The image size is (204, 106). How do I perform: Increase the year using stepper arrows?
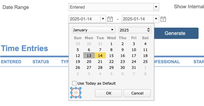pyautogui.click(x=149, y=29)
